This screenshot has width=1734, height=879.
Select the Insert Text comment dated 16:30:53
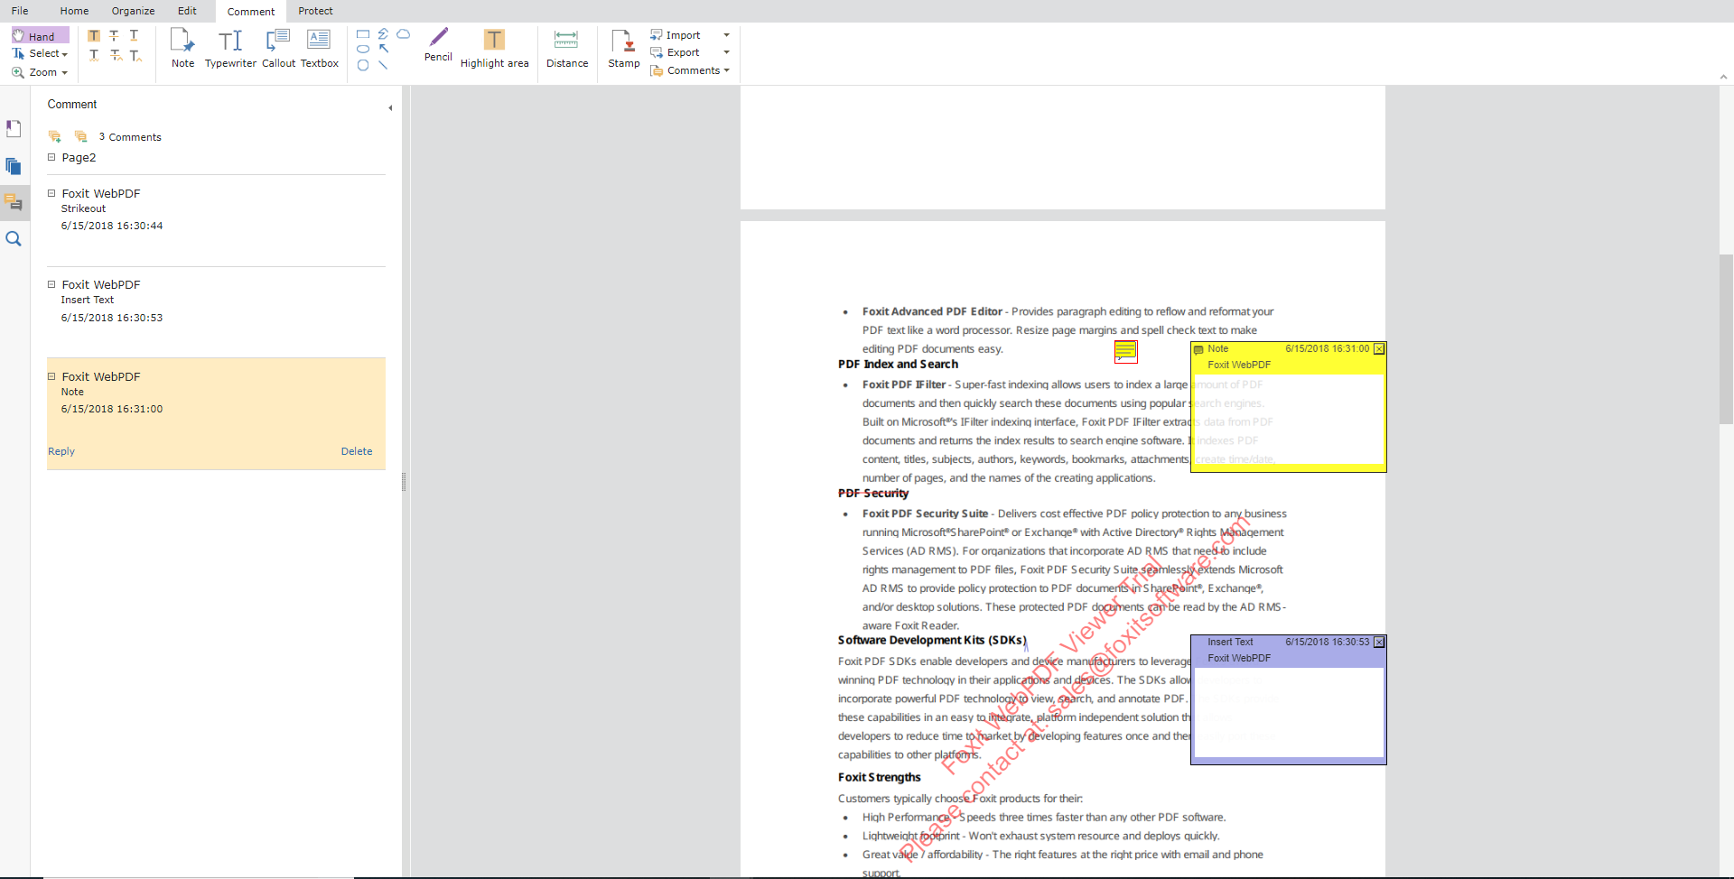216,312
